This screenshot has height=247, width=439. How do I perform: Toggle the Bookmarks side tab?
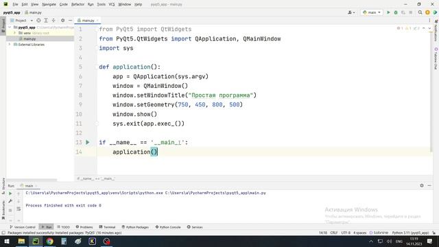pyautogui.click(x=3, y=210)
